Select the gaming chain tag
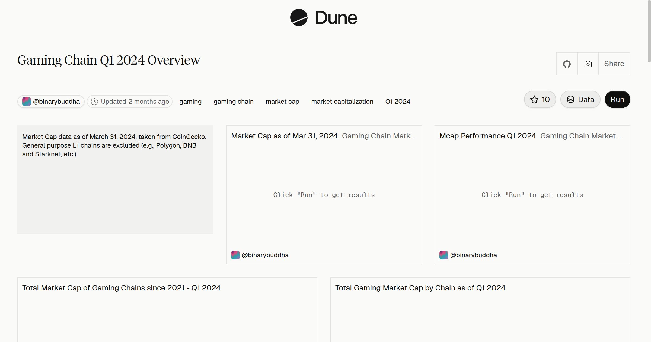This screenshot has height=342, width=651. 234,102
